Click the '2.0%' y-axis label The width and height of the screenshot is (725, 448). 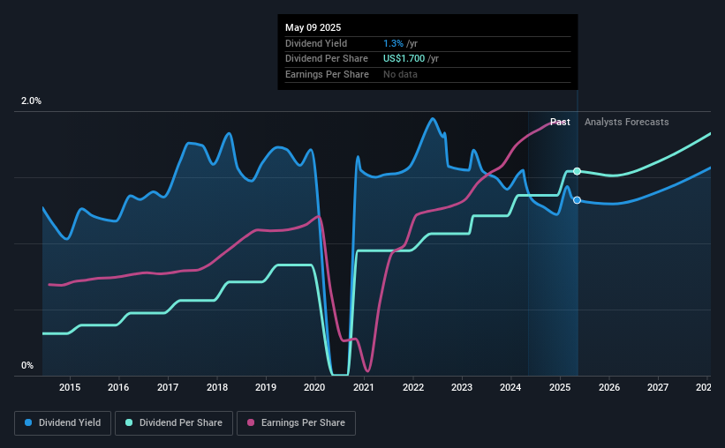pyautogui.click(x=31, y=101)
